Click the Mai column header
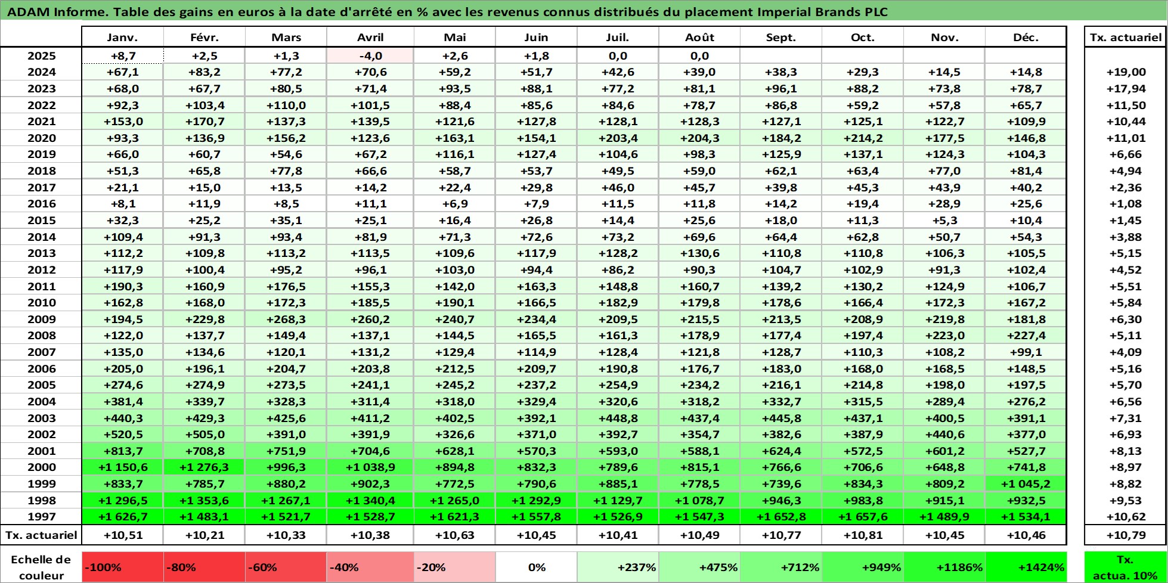The image size is (1168, 583). (x=455, y=37)
